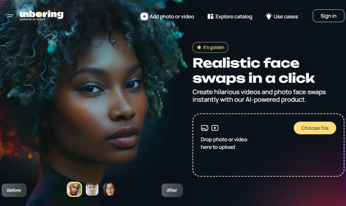This screenshot has width=346, height=206.
Task: Click the Choose file button
Action: click(x=315, y=128)
